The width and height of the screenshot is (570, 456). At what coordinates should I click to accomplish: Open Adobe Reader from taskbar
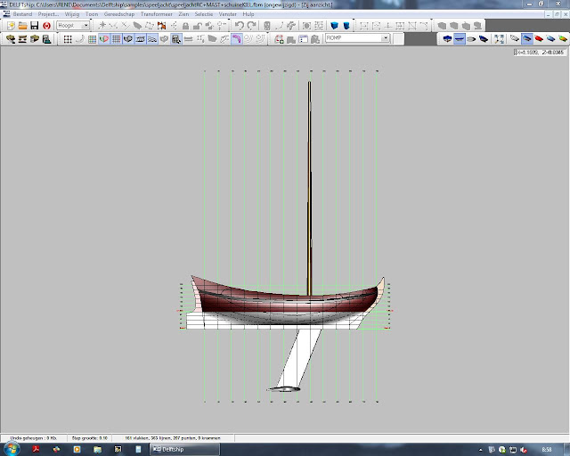point(36,450)
